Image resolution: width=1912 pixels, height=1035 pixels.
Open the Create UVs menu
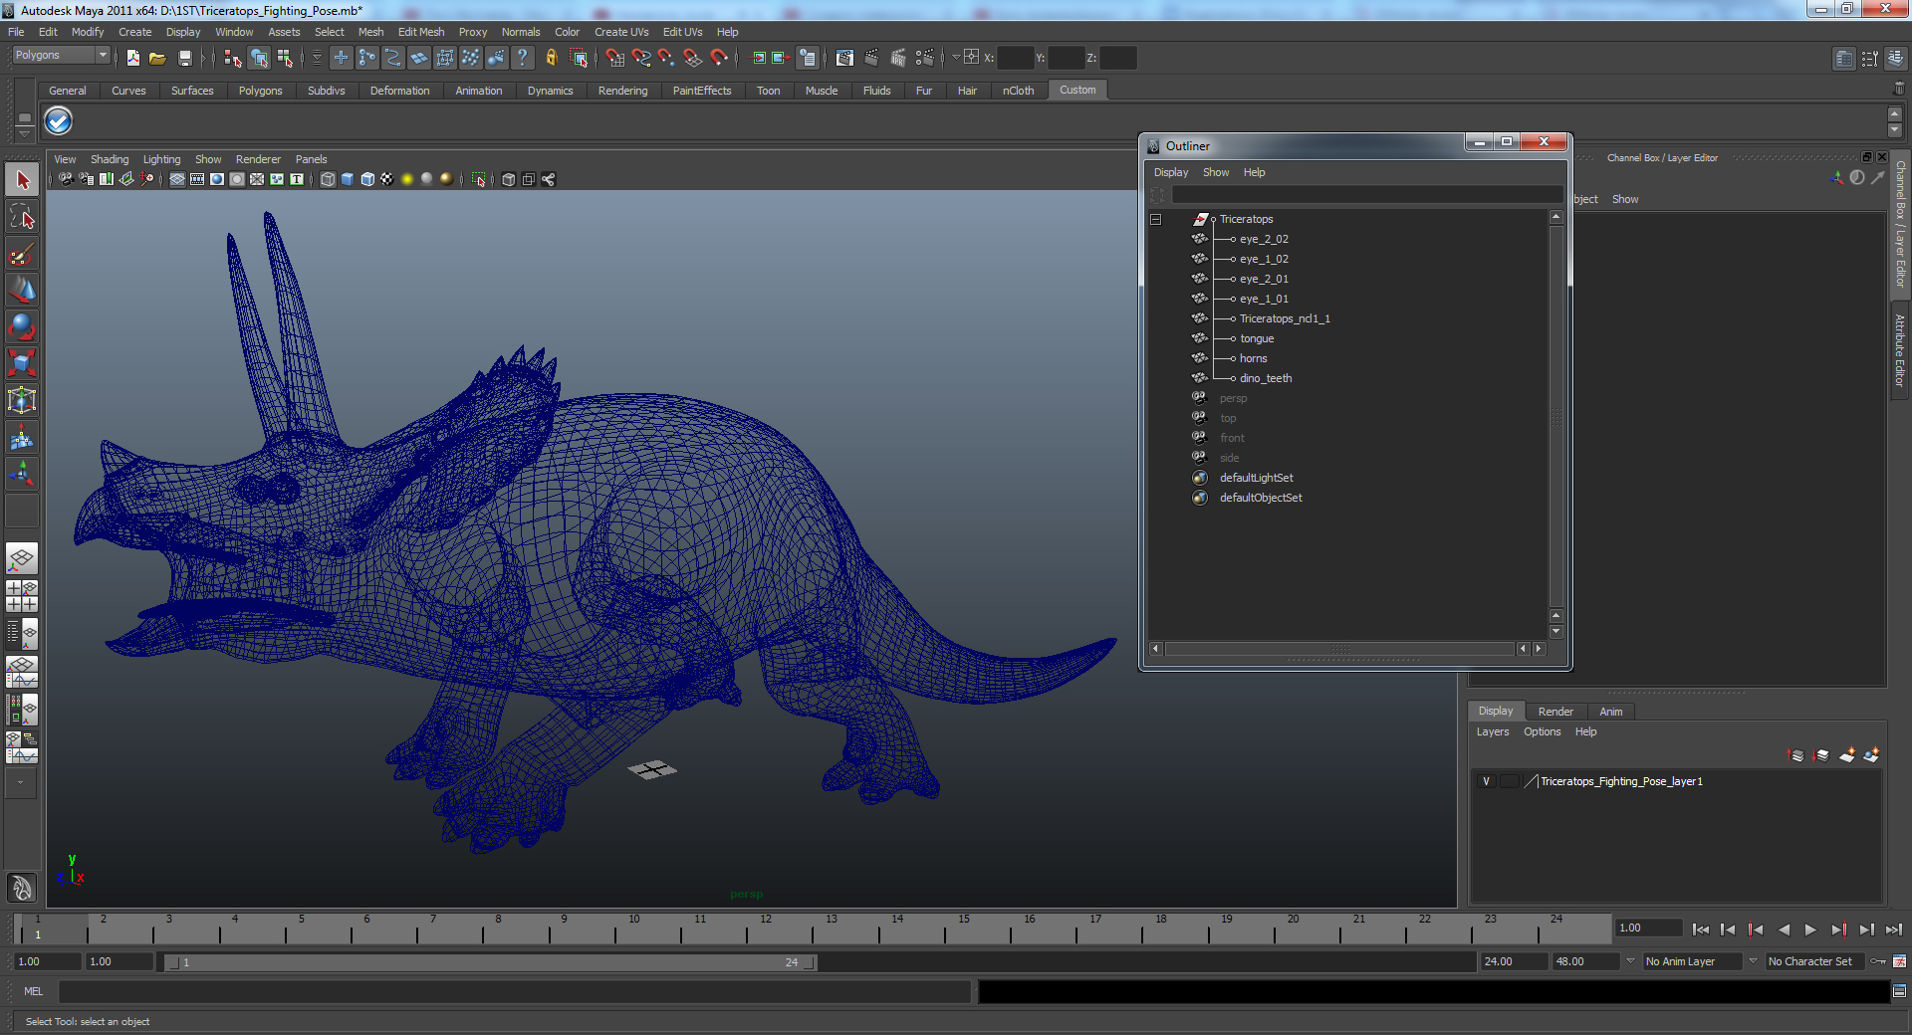coord(621,32)
